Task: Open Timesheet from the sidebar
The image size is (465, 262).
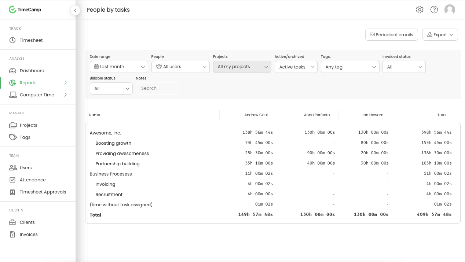Action: click(x=31, y=40)
